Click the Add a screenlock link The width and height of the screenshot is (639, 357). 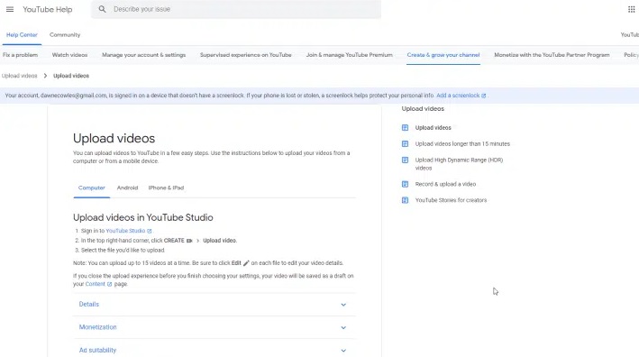[x=458, y=96]
